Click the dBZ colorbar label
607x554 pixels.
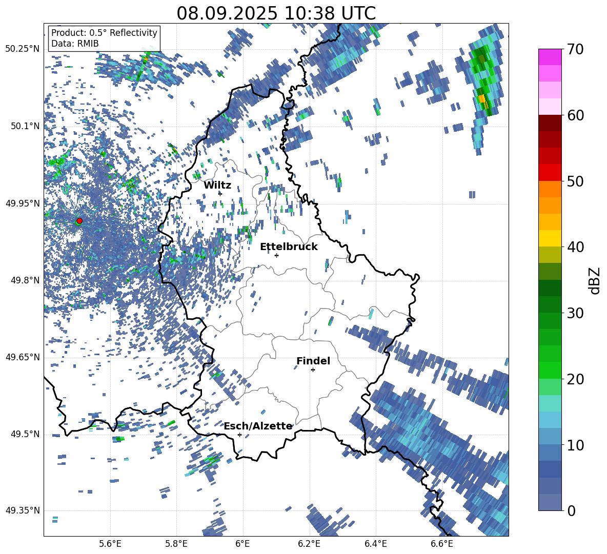click(x=595, y=280)
